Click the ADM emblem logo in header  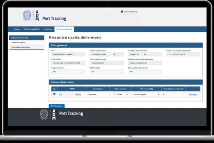click(x=27, y=16)
